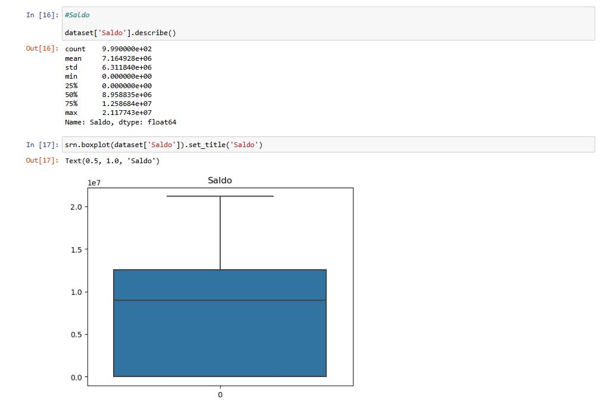Image resolution: width=603 pixels, height=408 pixels.
Task: Click the 'Saldo' chart title
Action: pyautogui.click(x=220, y=180)
